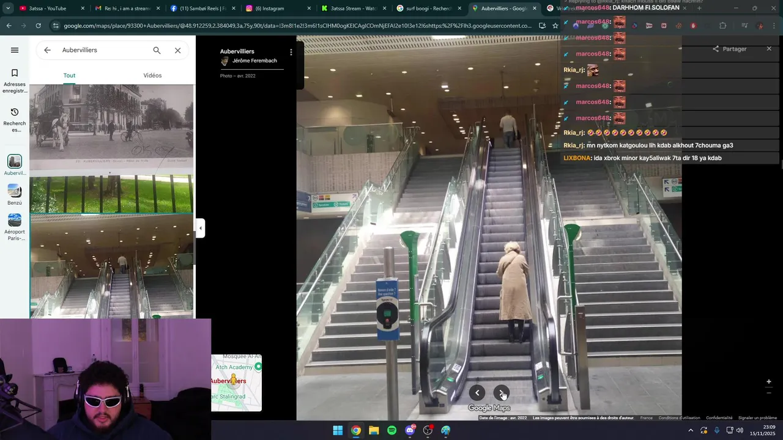The width and height of the screenshot is (783, 440).
Task: Zoom out with the minus button
Action: tap(769, 393)
